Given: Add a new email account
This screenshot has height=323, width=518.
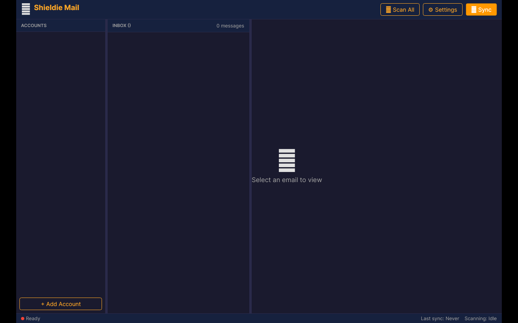Looking at the screenshot, I should [x=60, y=304].
